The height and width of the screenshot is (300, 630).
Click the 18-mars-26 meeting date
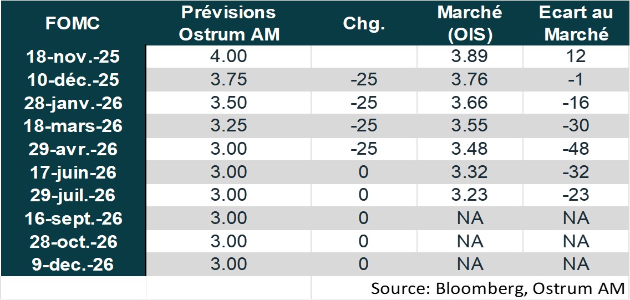pos(73,126)
